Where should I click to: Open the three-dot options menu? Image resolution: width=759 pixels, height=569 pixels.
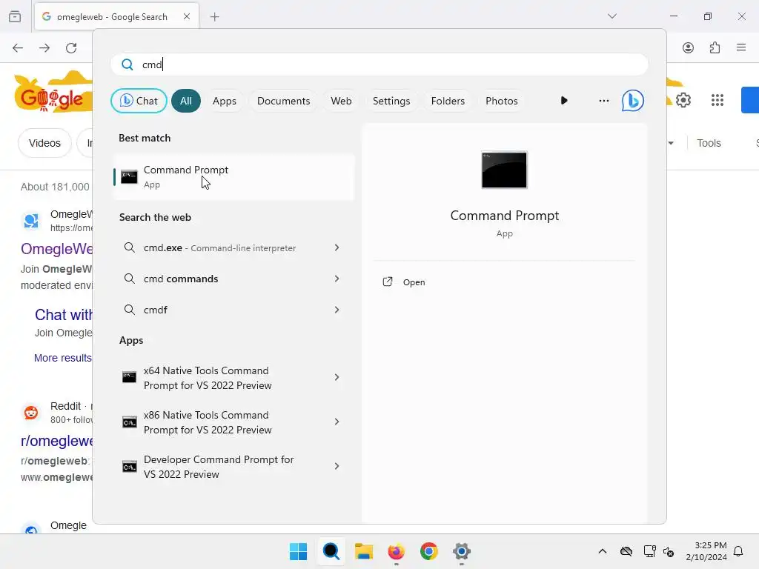pyautogui.click(x=603, y=101)
